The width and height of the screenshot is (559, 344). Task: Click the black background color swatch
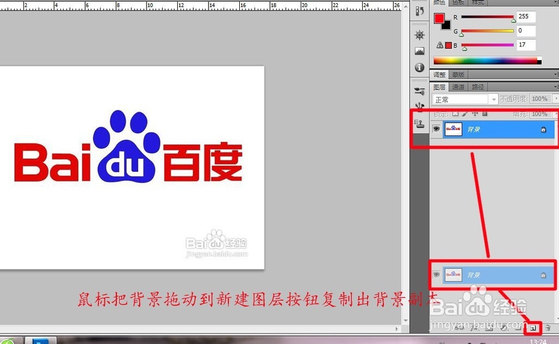click(x=447, y=26)
